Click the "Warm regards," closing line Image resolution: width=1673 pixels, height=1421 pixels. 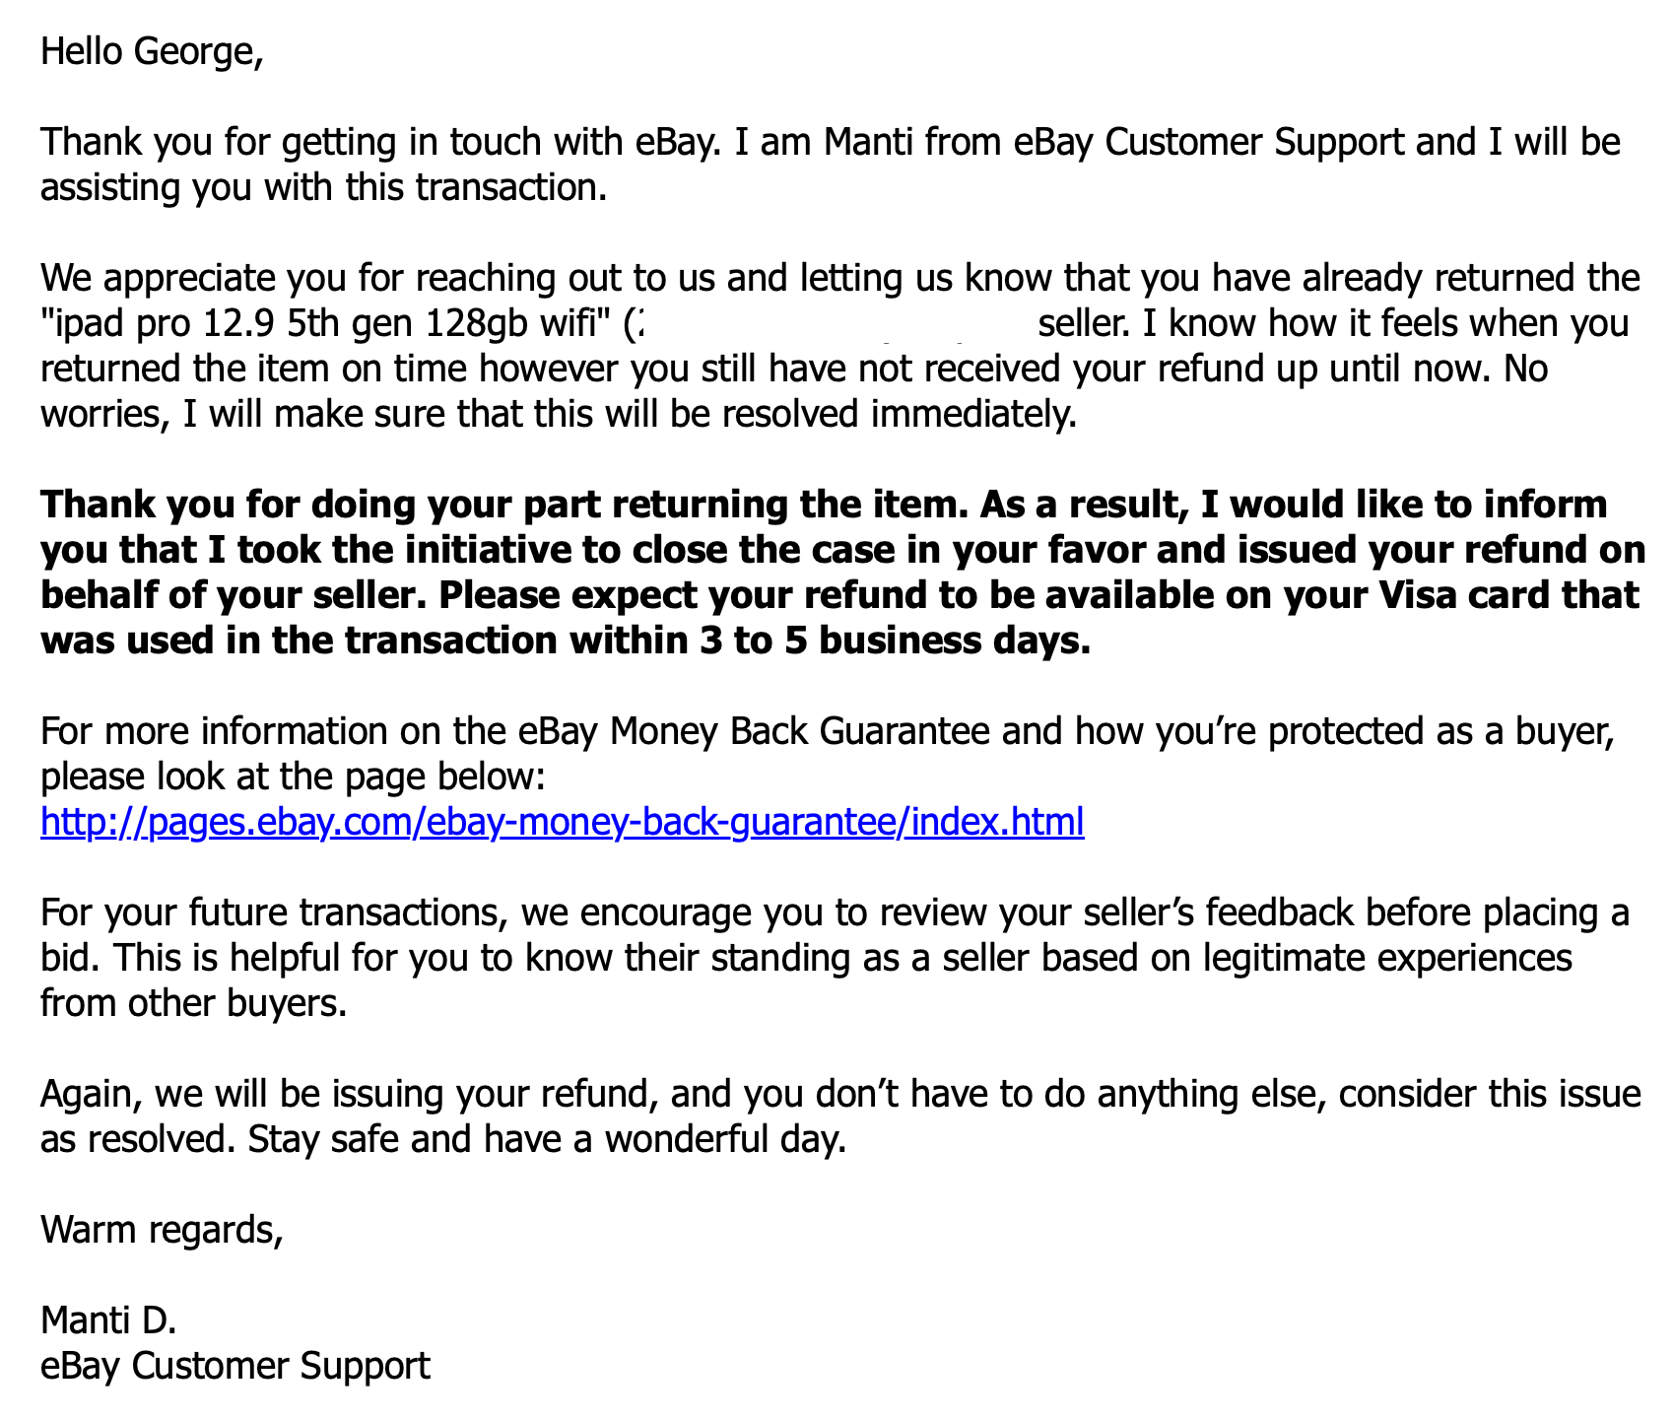(x=162, y=1230)
